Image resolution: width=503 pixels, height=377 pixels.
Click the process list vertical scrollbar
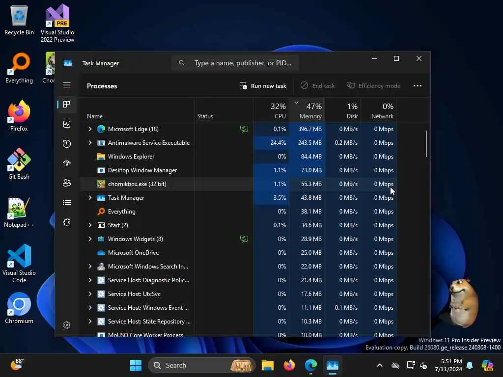coord(426,144)
